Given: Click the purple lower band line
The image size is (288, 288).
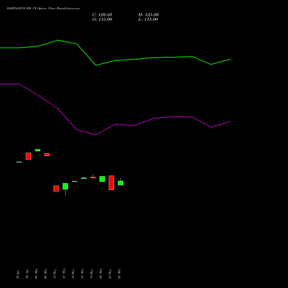Looking at the screenshot, I should tap(115, 124).
